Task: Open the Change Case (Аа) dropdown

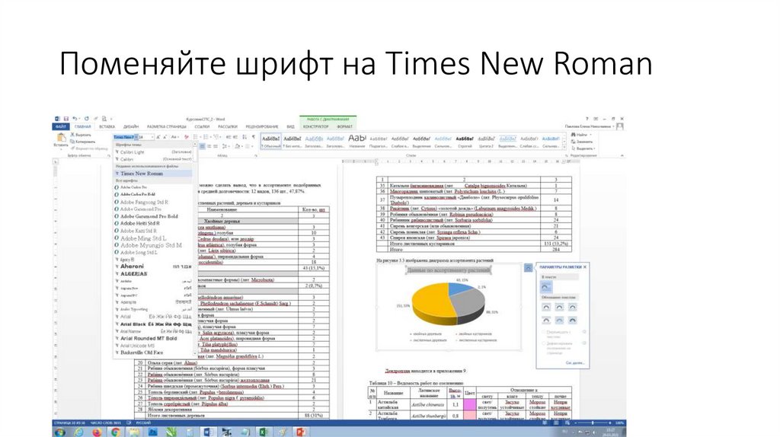Action: pyautogui.click(x=175, y=137)
